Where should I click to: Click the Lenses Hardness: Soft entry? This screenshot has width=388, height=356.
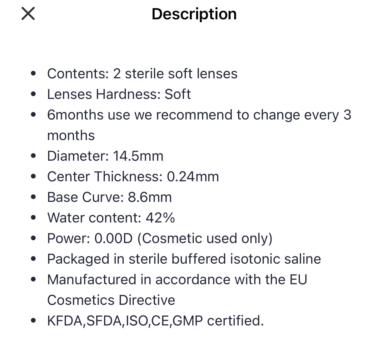pyautogui.click(x=119, y=94)
